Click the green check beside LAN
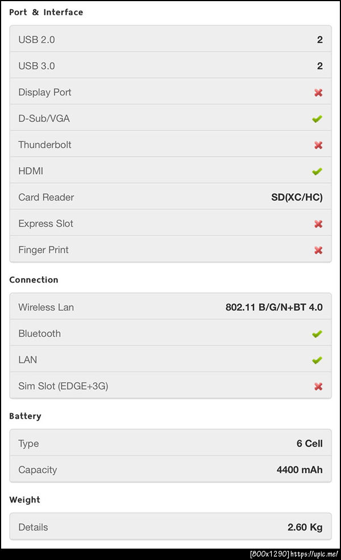Viewport: 341px width, 560px height. pyautogui.click(x=317, y=360)
